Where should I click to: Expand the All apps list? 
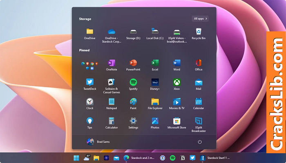pos(200,19)
